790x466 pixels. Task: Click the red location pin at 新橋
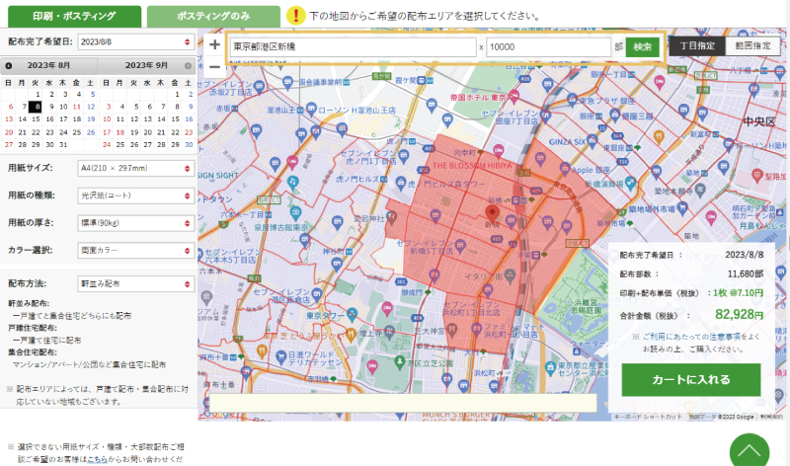(x=492, y=213)
